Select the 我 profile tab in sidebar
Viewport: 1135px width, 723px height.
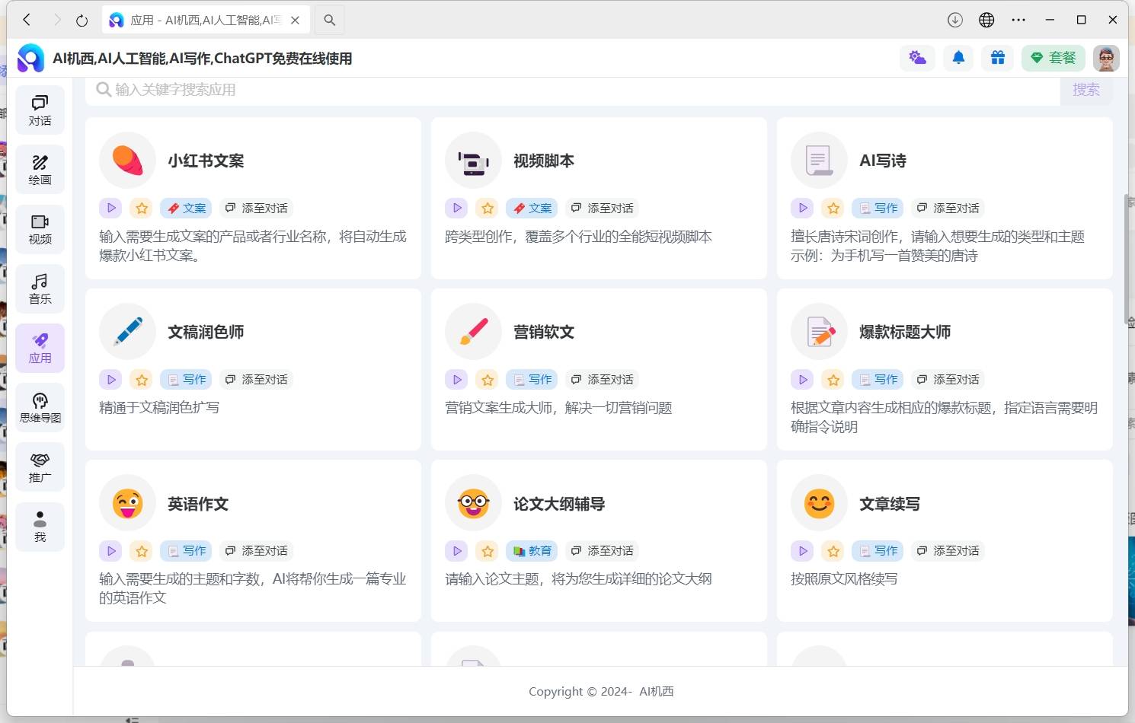coord(40,527)
